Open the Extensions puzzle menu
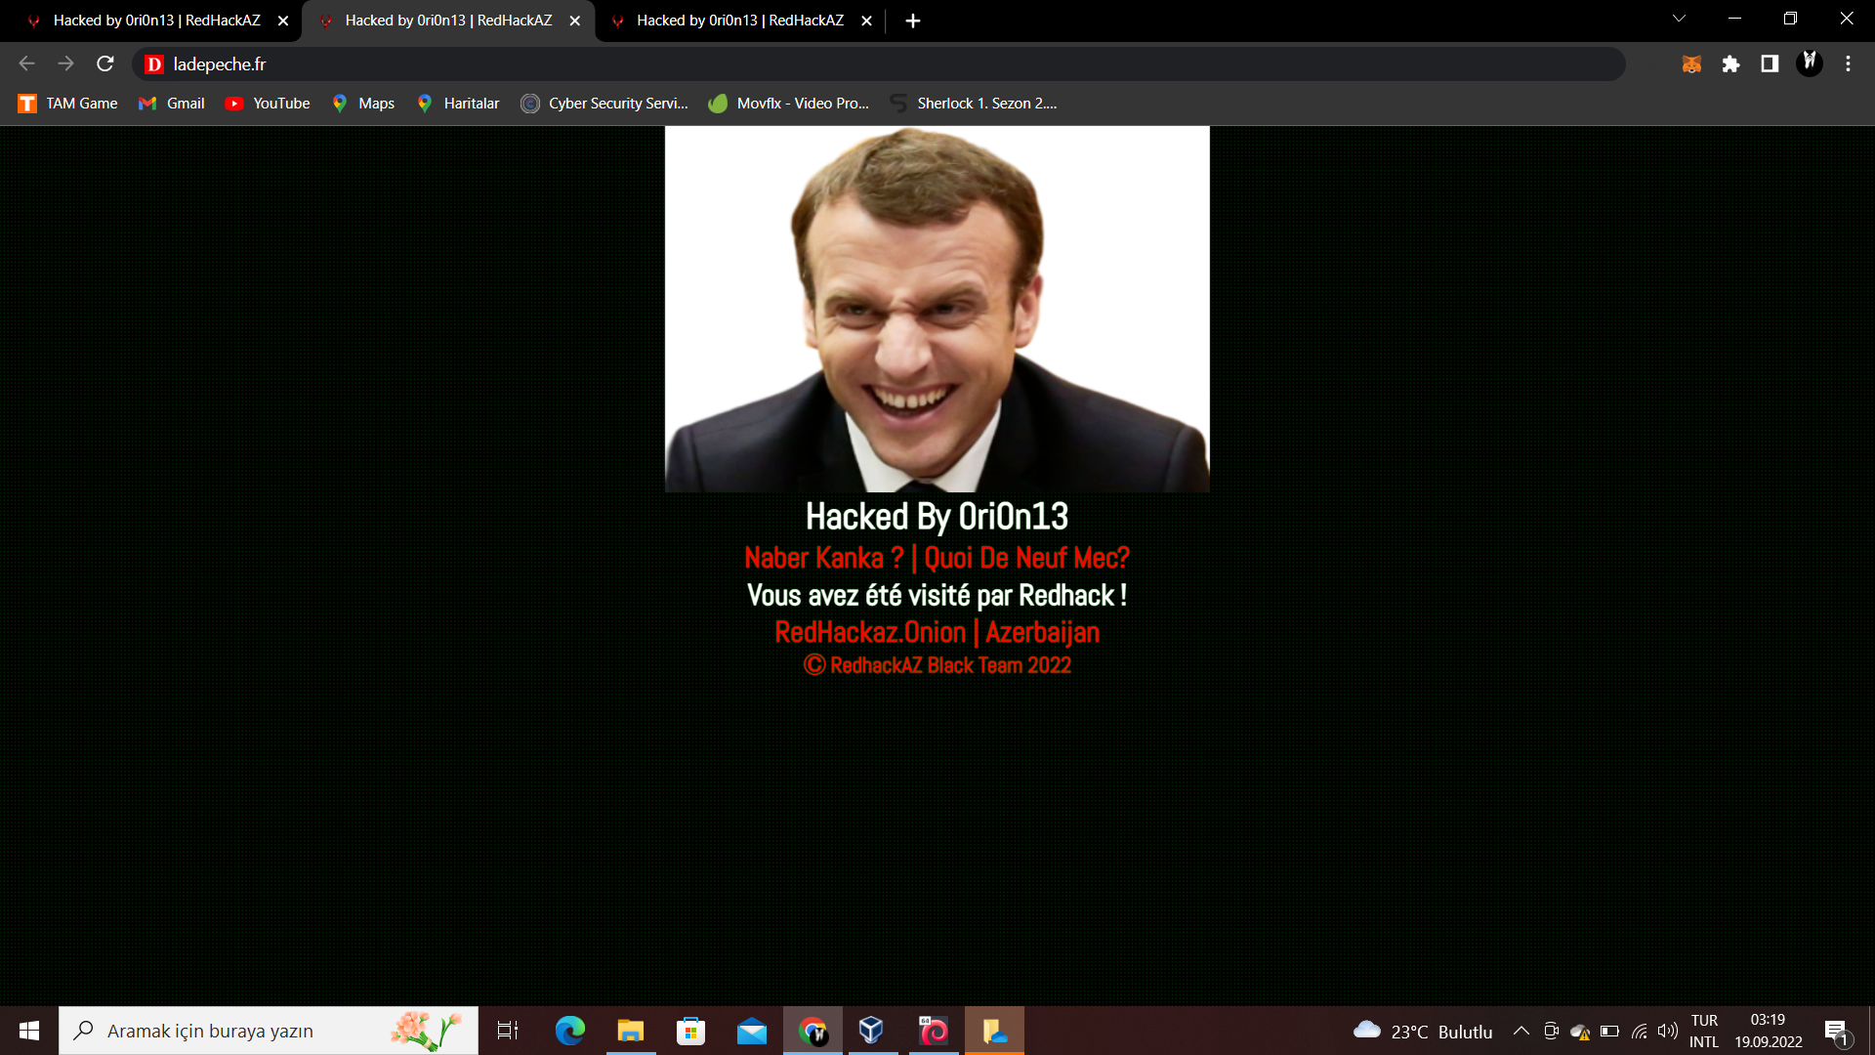The image size is (1875, 1055). pos(1730,63)
